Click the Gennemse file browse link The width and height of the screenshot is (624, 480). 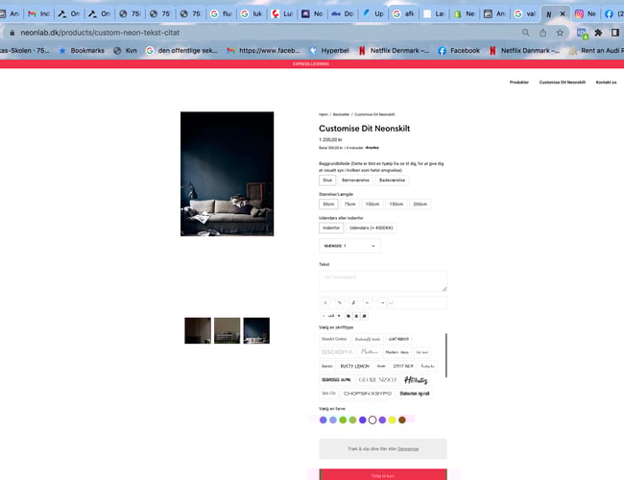[x=408, y=449]
